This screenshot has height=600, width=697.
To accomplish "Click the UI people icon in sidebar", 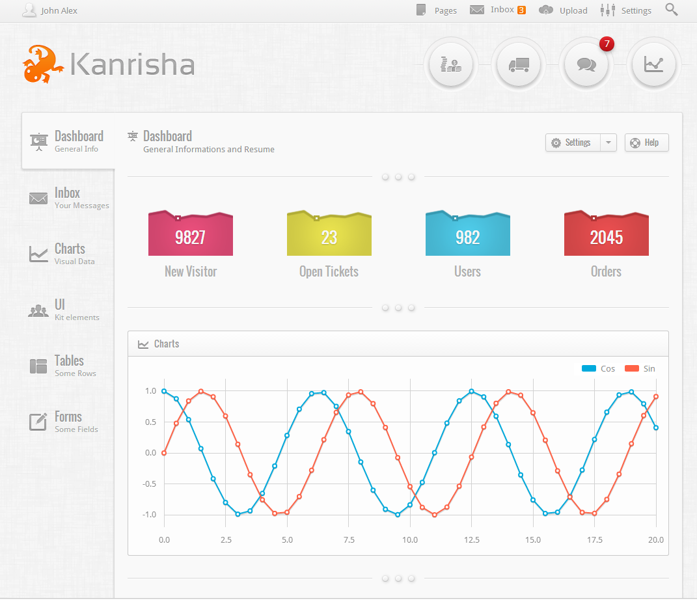I will pos(38,310).
